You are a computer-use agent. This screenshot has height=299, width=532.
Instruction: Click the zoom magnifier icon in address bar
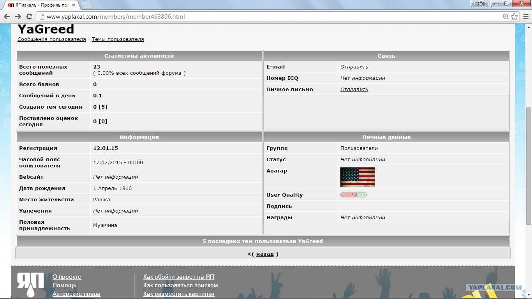(x=506, y=16)
